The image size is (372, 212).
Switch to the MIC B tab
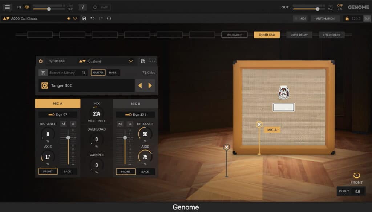136,104
